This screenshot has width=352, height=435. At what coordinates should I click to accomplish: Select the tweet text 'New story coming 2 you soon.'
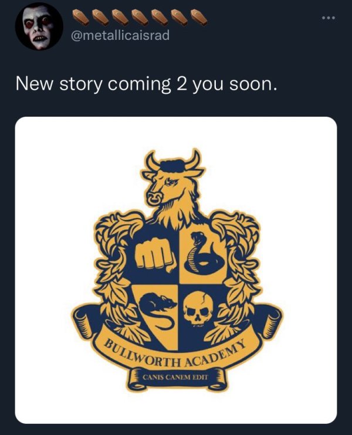coord(144,84)
